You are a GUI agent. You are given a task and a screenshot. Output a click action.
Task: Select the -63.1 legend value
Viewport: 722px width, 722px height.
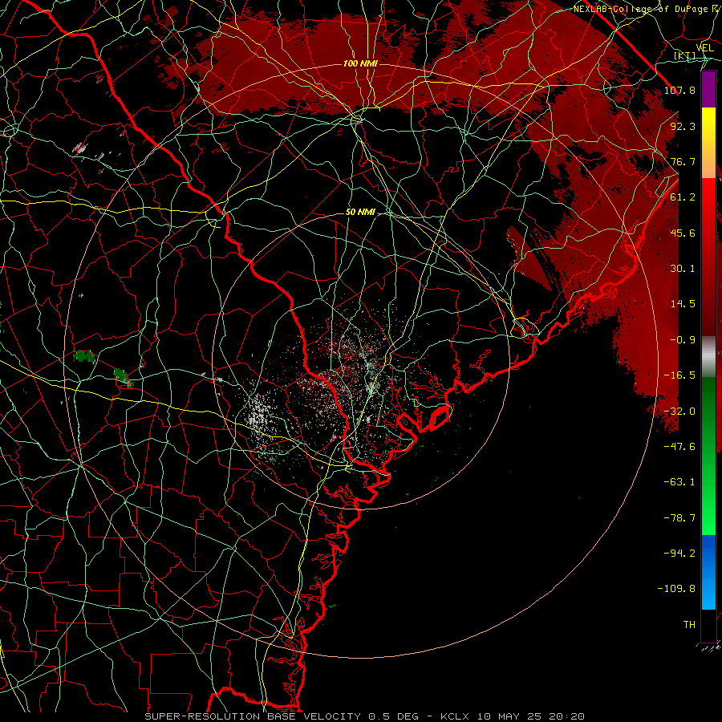tap(679, 482)
